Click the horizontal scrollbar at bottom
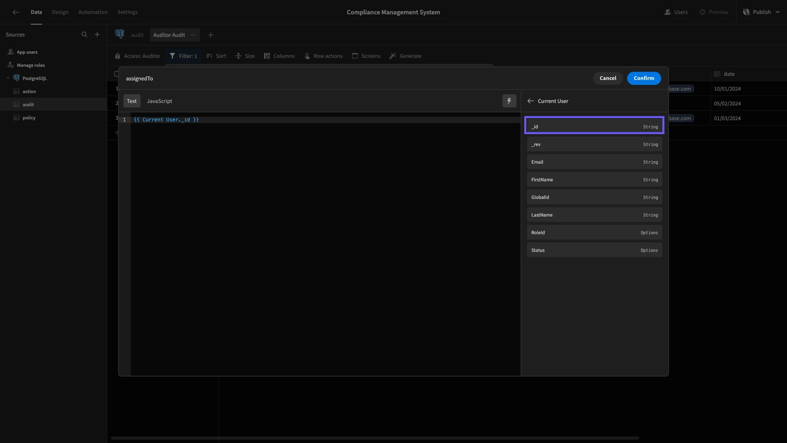The image size is (787, 443). (375, 438)
